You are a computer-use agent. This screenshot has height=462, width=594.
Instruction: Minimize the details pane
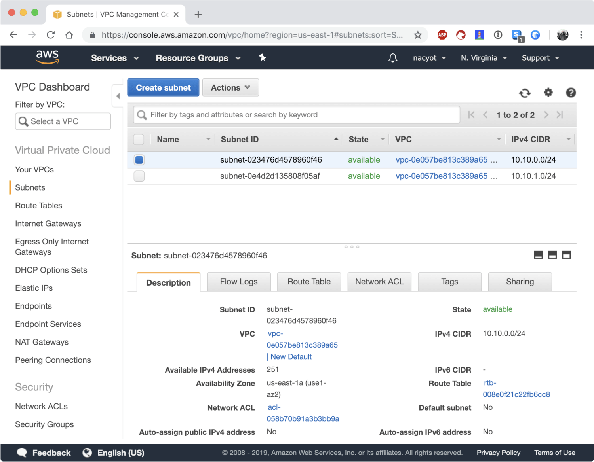(539, 255)
